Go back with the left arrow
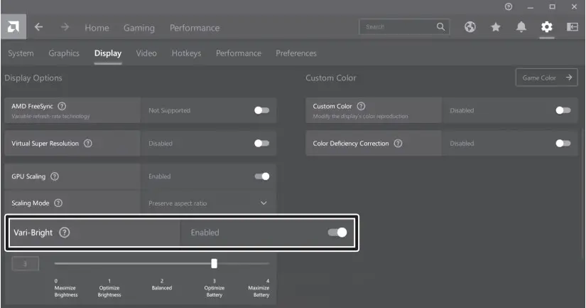Viewport: 586px width, 308px height. (38, 27)
